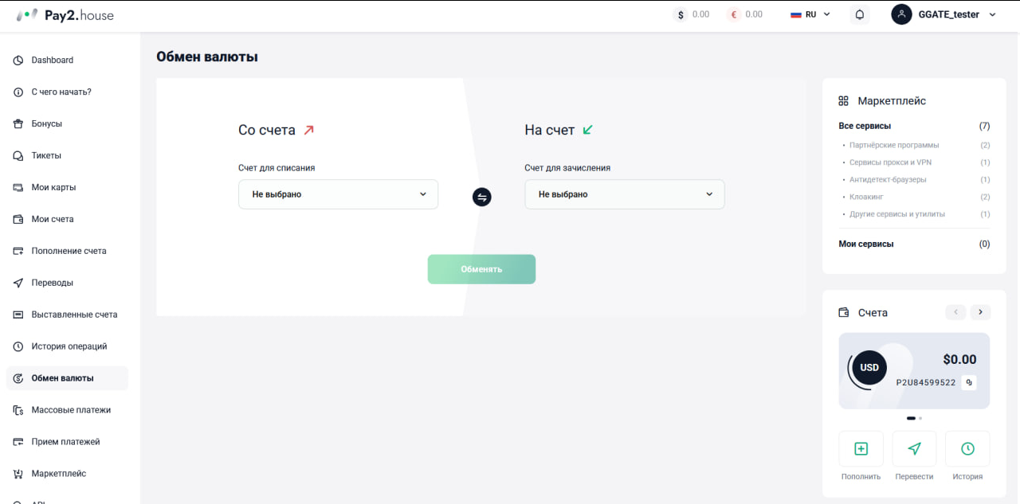Open Все сервисы link
The height and width of the screenshot is (504, 1020).
coord(865,126)
